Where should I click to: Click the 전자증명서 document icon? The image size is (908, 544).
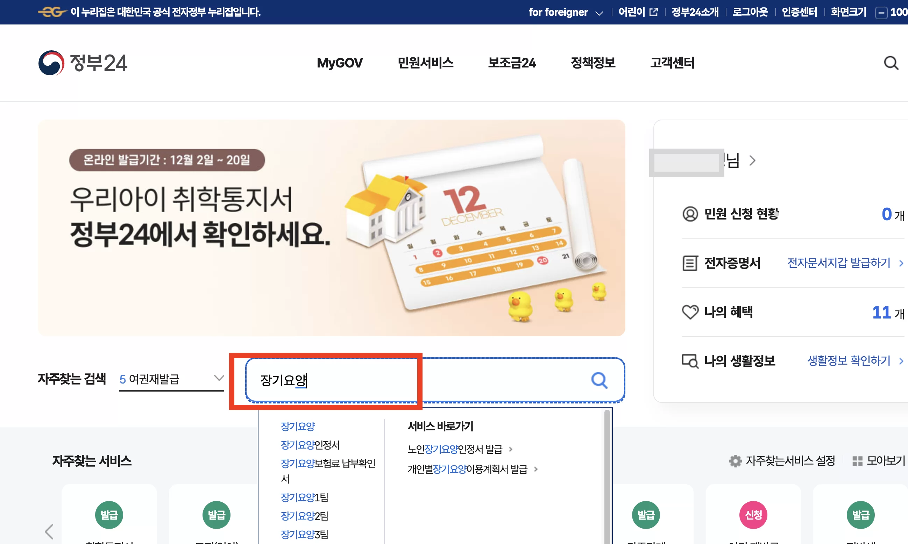tap(690, 263)
